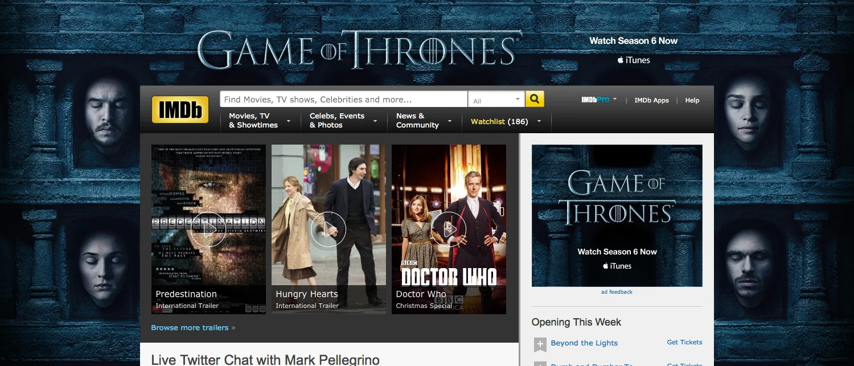Get Tickets for Beyond the Lights
This screenshot has height=366, width=854.
[684, 342]
